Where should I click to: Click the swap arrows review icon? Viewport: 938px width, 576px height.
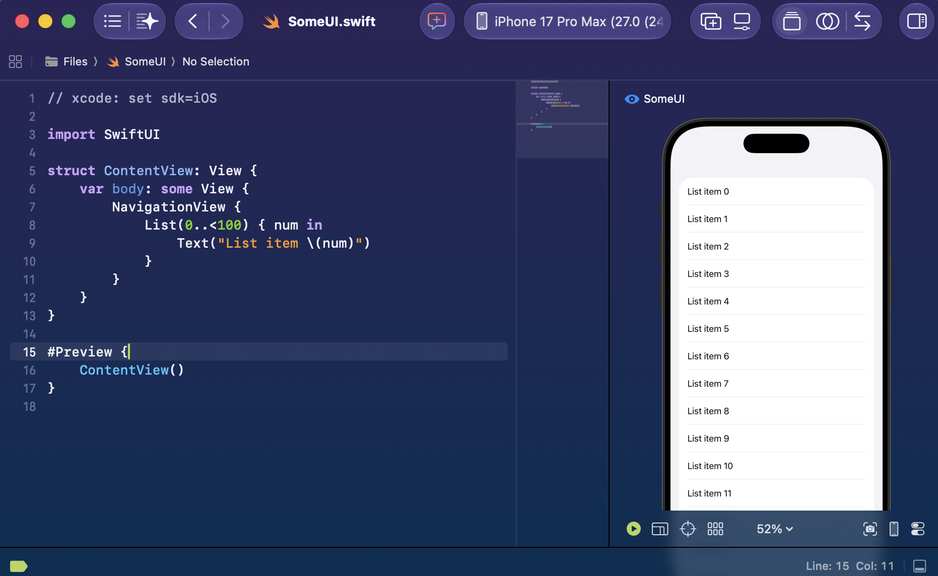point(862,21)
